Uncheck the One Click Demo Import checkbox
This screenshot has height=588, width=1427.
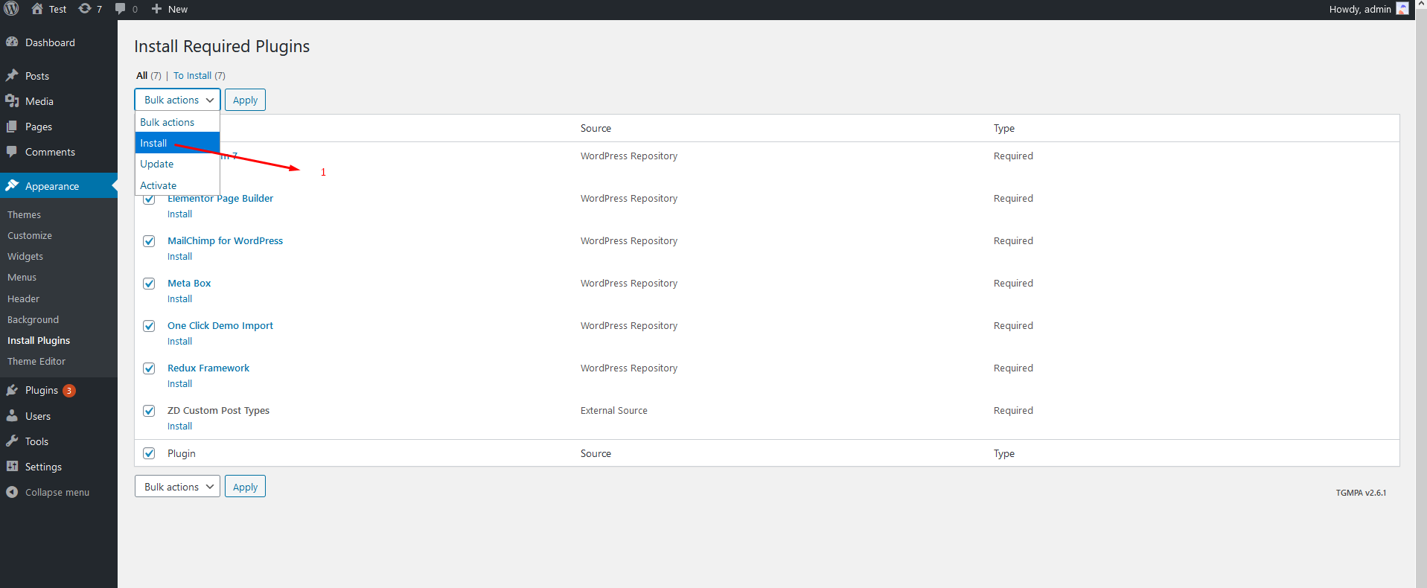[149, 326]
